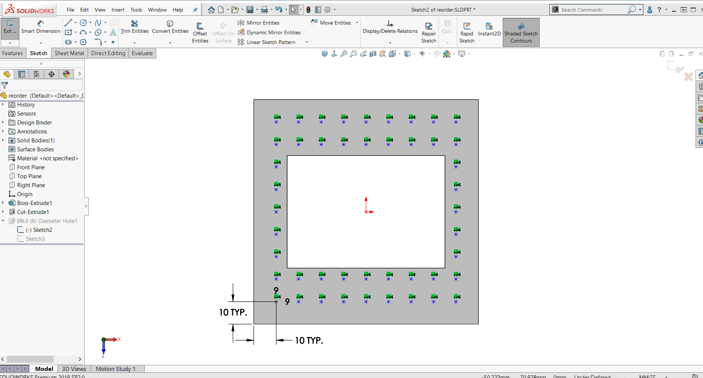Open the Tools menu
The height and width of the screenshot is (378, 703).
pos(136,10)
